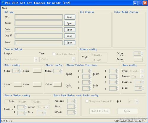The height and width of the screenshot is (123, 148).
Task: Click Open button for Kit file
Action: (x=70, y=17)
